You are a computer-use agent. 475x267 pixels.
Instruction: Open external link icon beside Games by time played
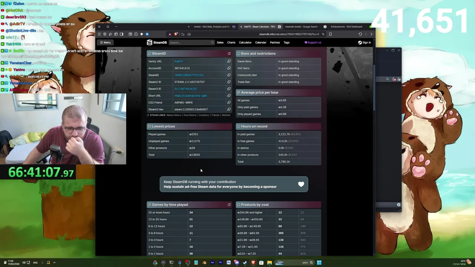pyautogui.click(x=229, y=205)
